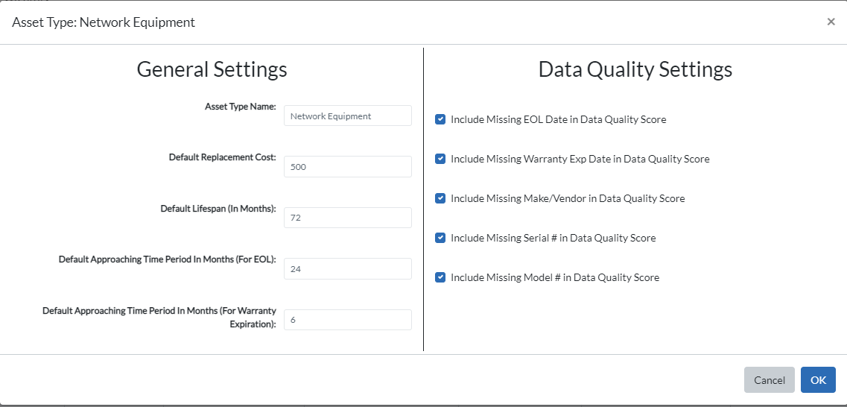847x407 pixels.
Task: Uncheck Include Missing EOL Date checkbox
Action: pyautogui.click(x=440, y=119)
